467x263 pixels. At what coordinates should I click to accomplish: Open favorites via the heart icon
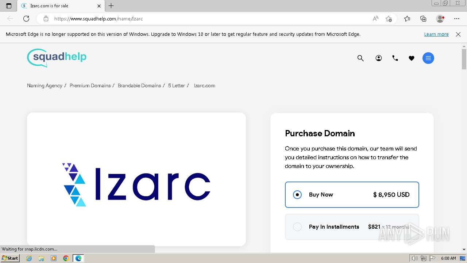412,58
